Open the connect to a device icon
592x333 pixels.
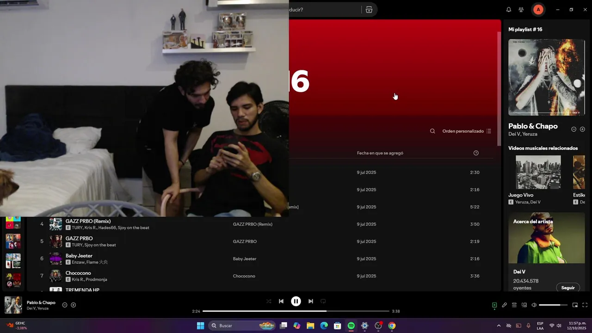pyautogui.click(x=524, y=305)
